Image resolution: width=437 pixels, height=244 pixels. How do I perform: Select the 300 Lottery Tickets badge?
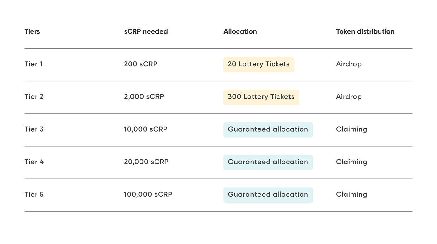(x=261, y=97)
